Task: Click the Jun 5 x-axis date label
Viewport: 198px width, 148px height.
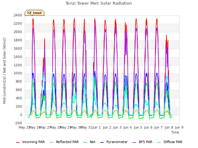Action: (x=138, y=127)
